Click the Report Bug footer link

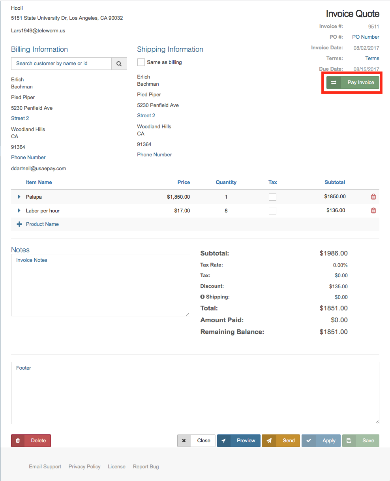[x=146, y=466]
